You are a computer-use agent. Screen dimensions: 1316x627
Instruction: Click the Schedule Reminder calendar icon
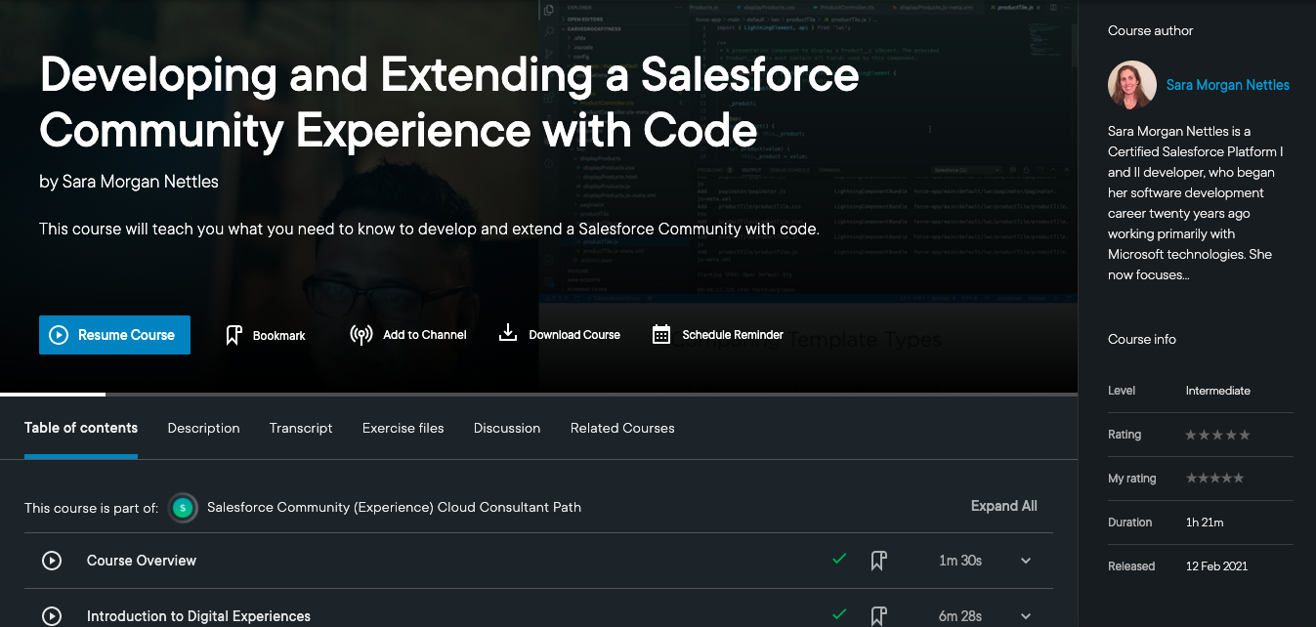pyautogui.click(x=661, y=335)
